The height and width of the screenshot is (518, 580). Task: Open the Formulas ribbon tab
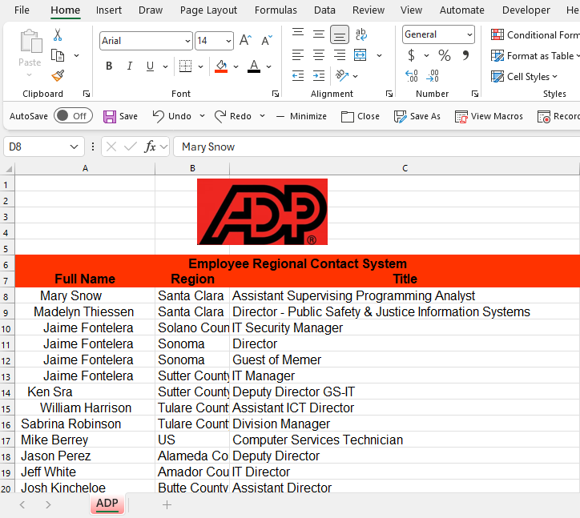click(x=276, y=10)
